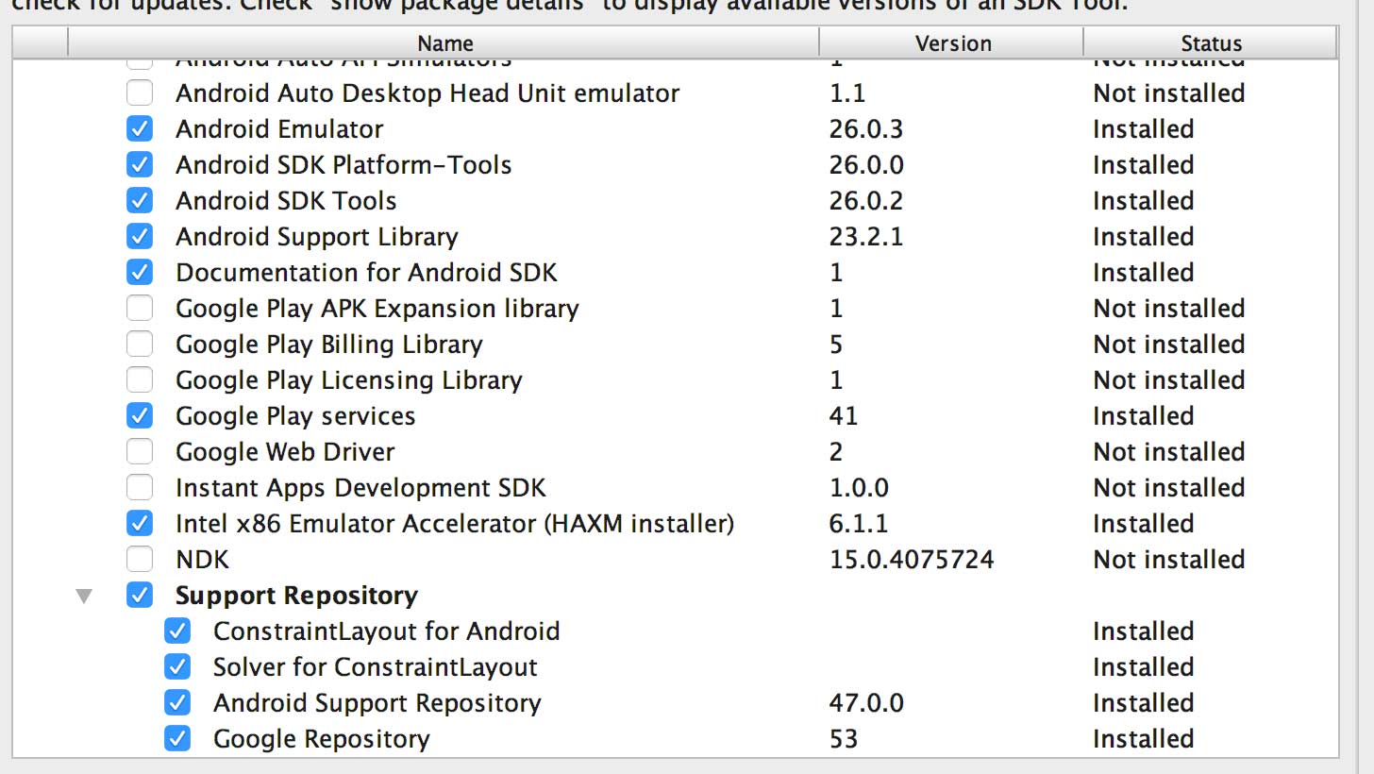This screenshot has width=1374, height=774.
Task: Select the Android Emulator row name
Action: (x=279, y=129)
